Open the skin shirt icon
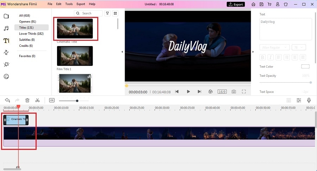 pos(286,4)
